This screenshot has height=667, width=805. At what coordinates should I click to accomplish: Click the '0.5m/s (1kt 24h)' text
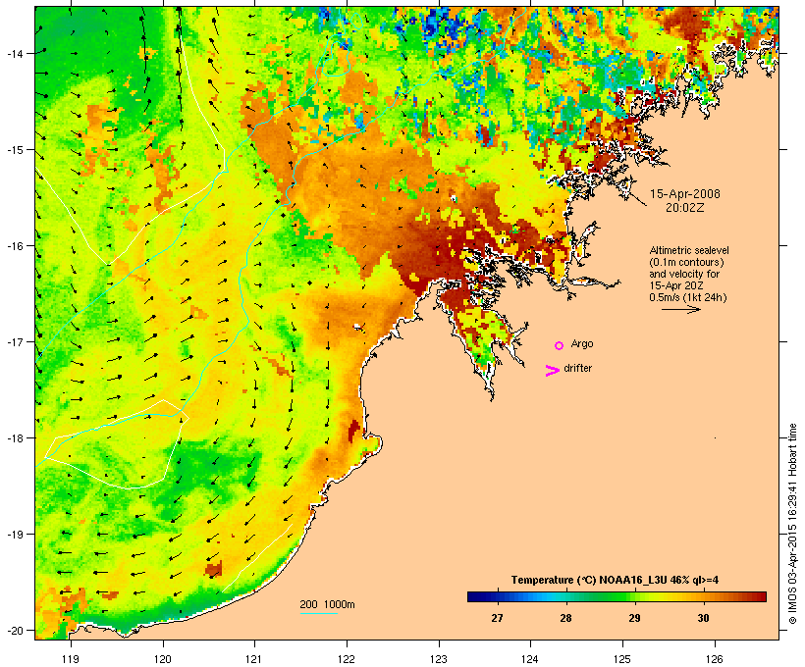688,297
